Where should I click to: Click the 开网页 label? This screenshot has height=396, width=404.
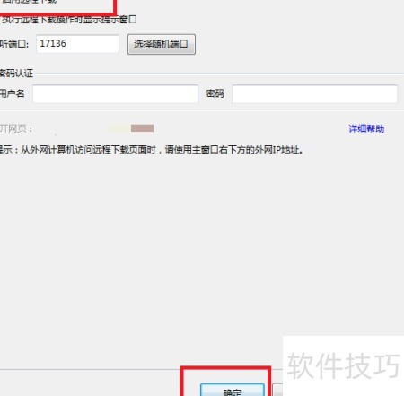click(x=16, y=128)
